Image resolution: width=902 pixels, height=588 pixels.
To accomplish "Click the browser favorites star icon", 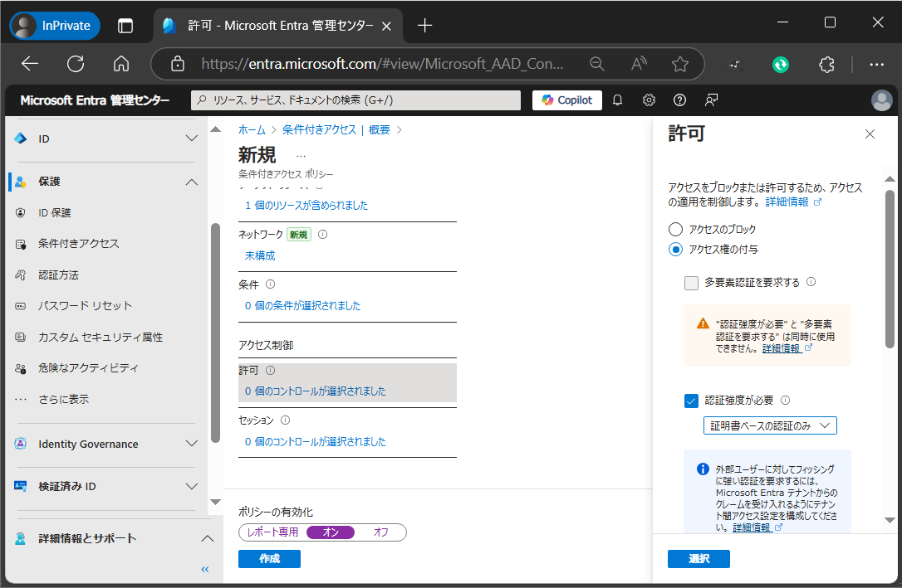I will pyautogui.click(x=679, y=64).
